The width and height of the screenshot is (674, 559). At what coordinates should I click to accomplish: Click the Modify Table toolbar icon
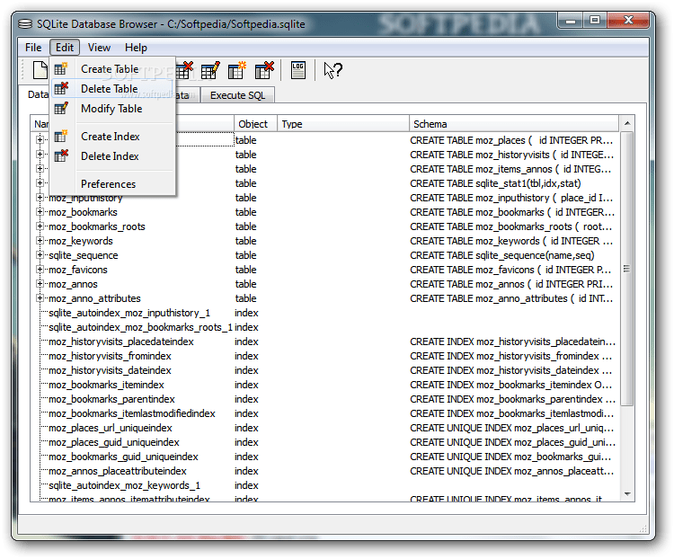[210, 70]
